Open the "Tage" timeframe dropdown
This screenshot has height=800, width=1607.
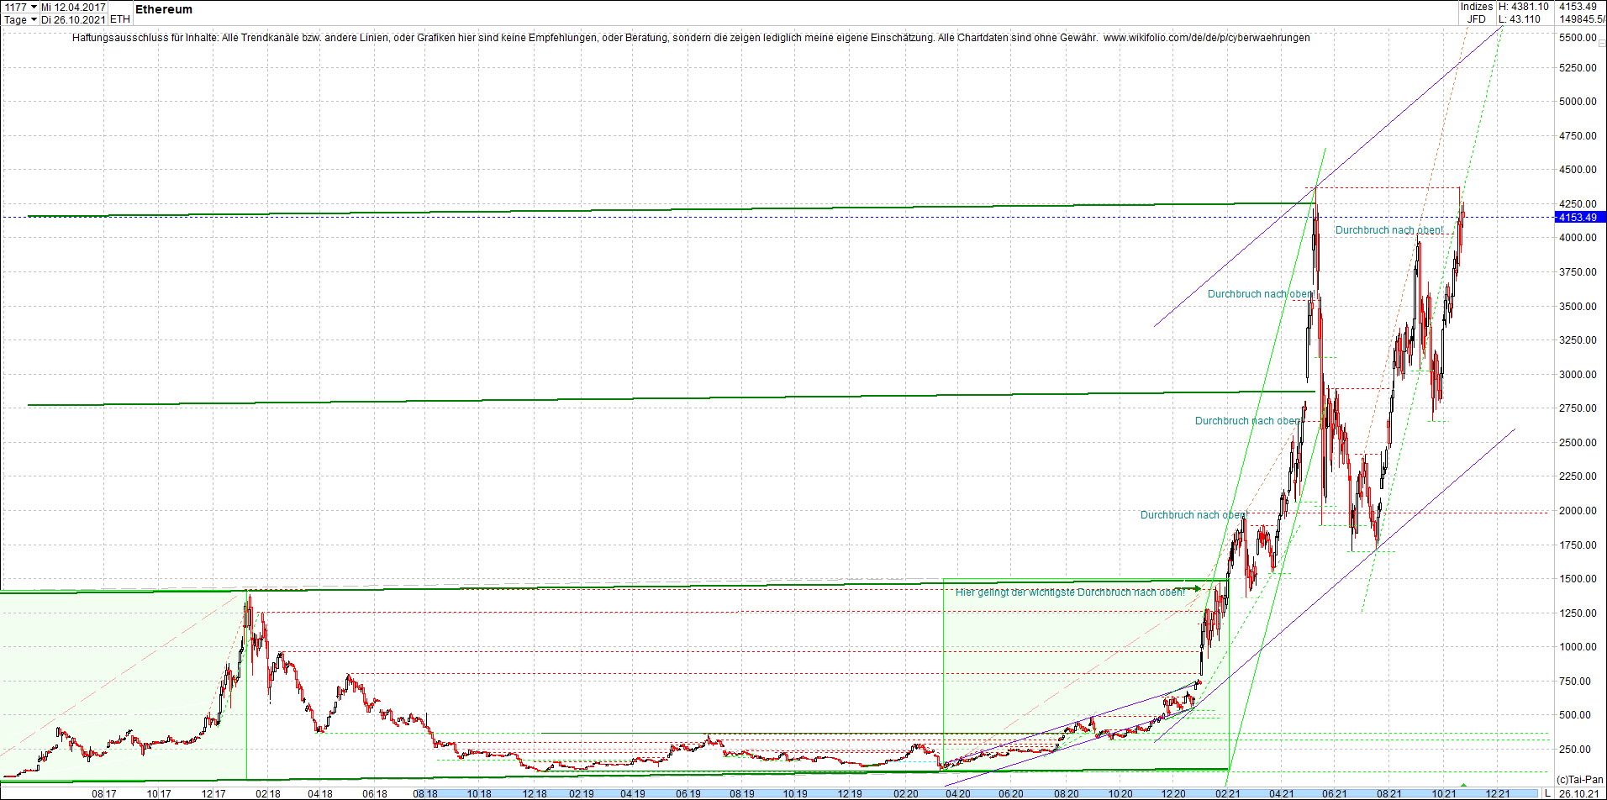pos(15,19)
